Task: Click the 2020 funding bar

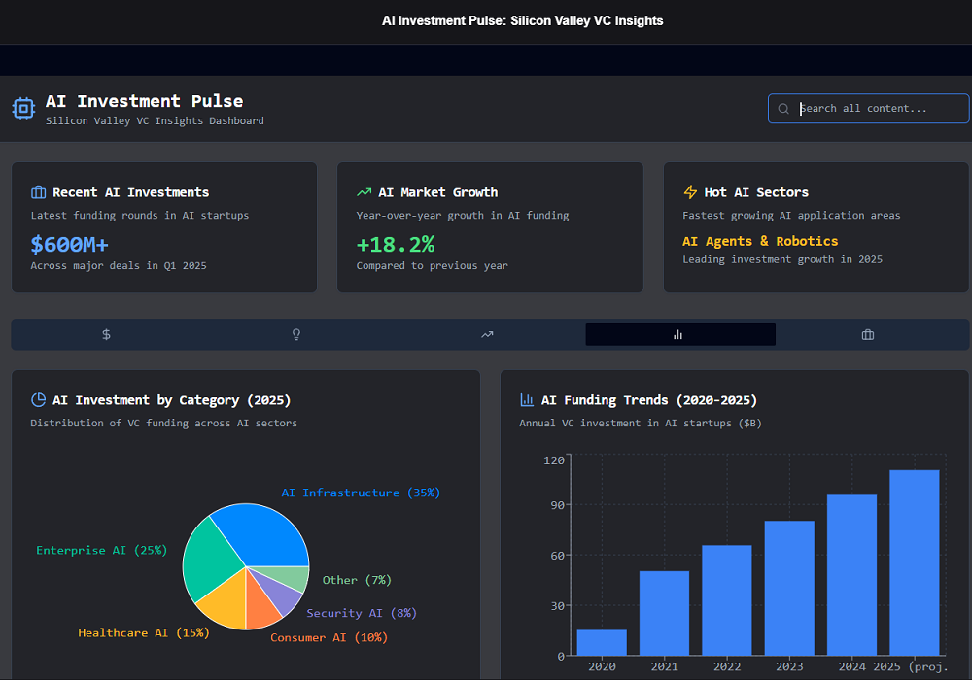Action: coord(602,643)
